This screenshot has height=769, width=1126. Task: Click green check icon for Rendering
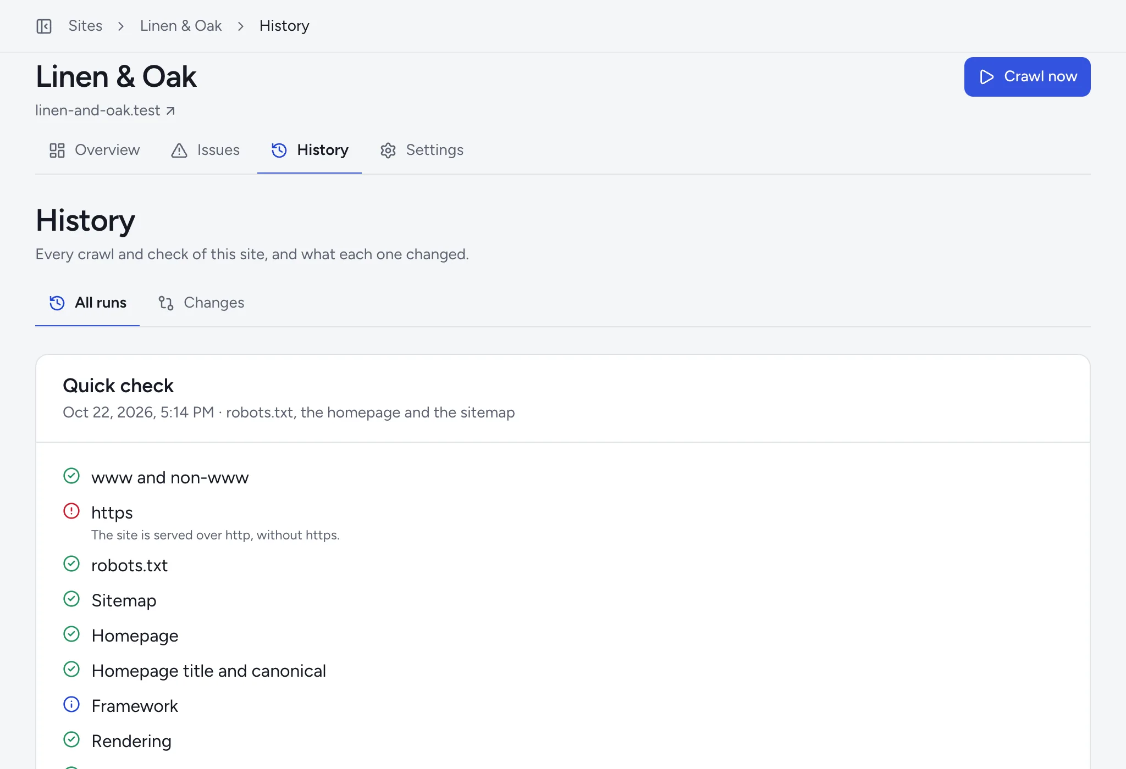coord(71,739)
